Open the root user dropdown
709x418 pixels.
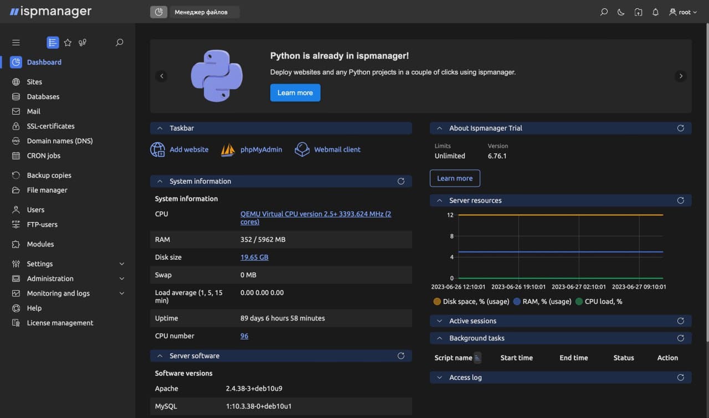pos(683,12)
